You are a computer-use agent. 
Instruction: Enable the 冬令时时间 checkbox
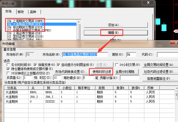(x=8, y=65)
